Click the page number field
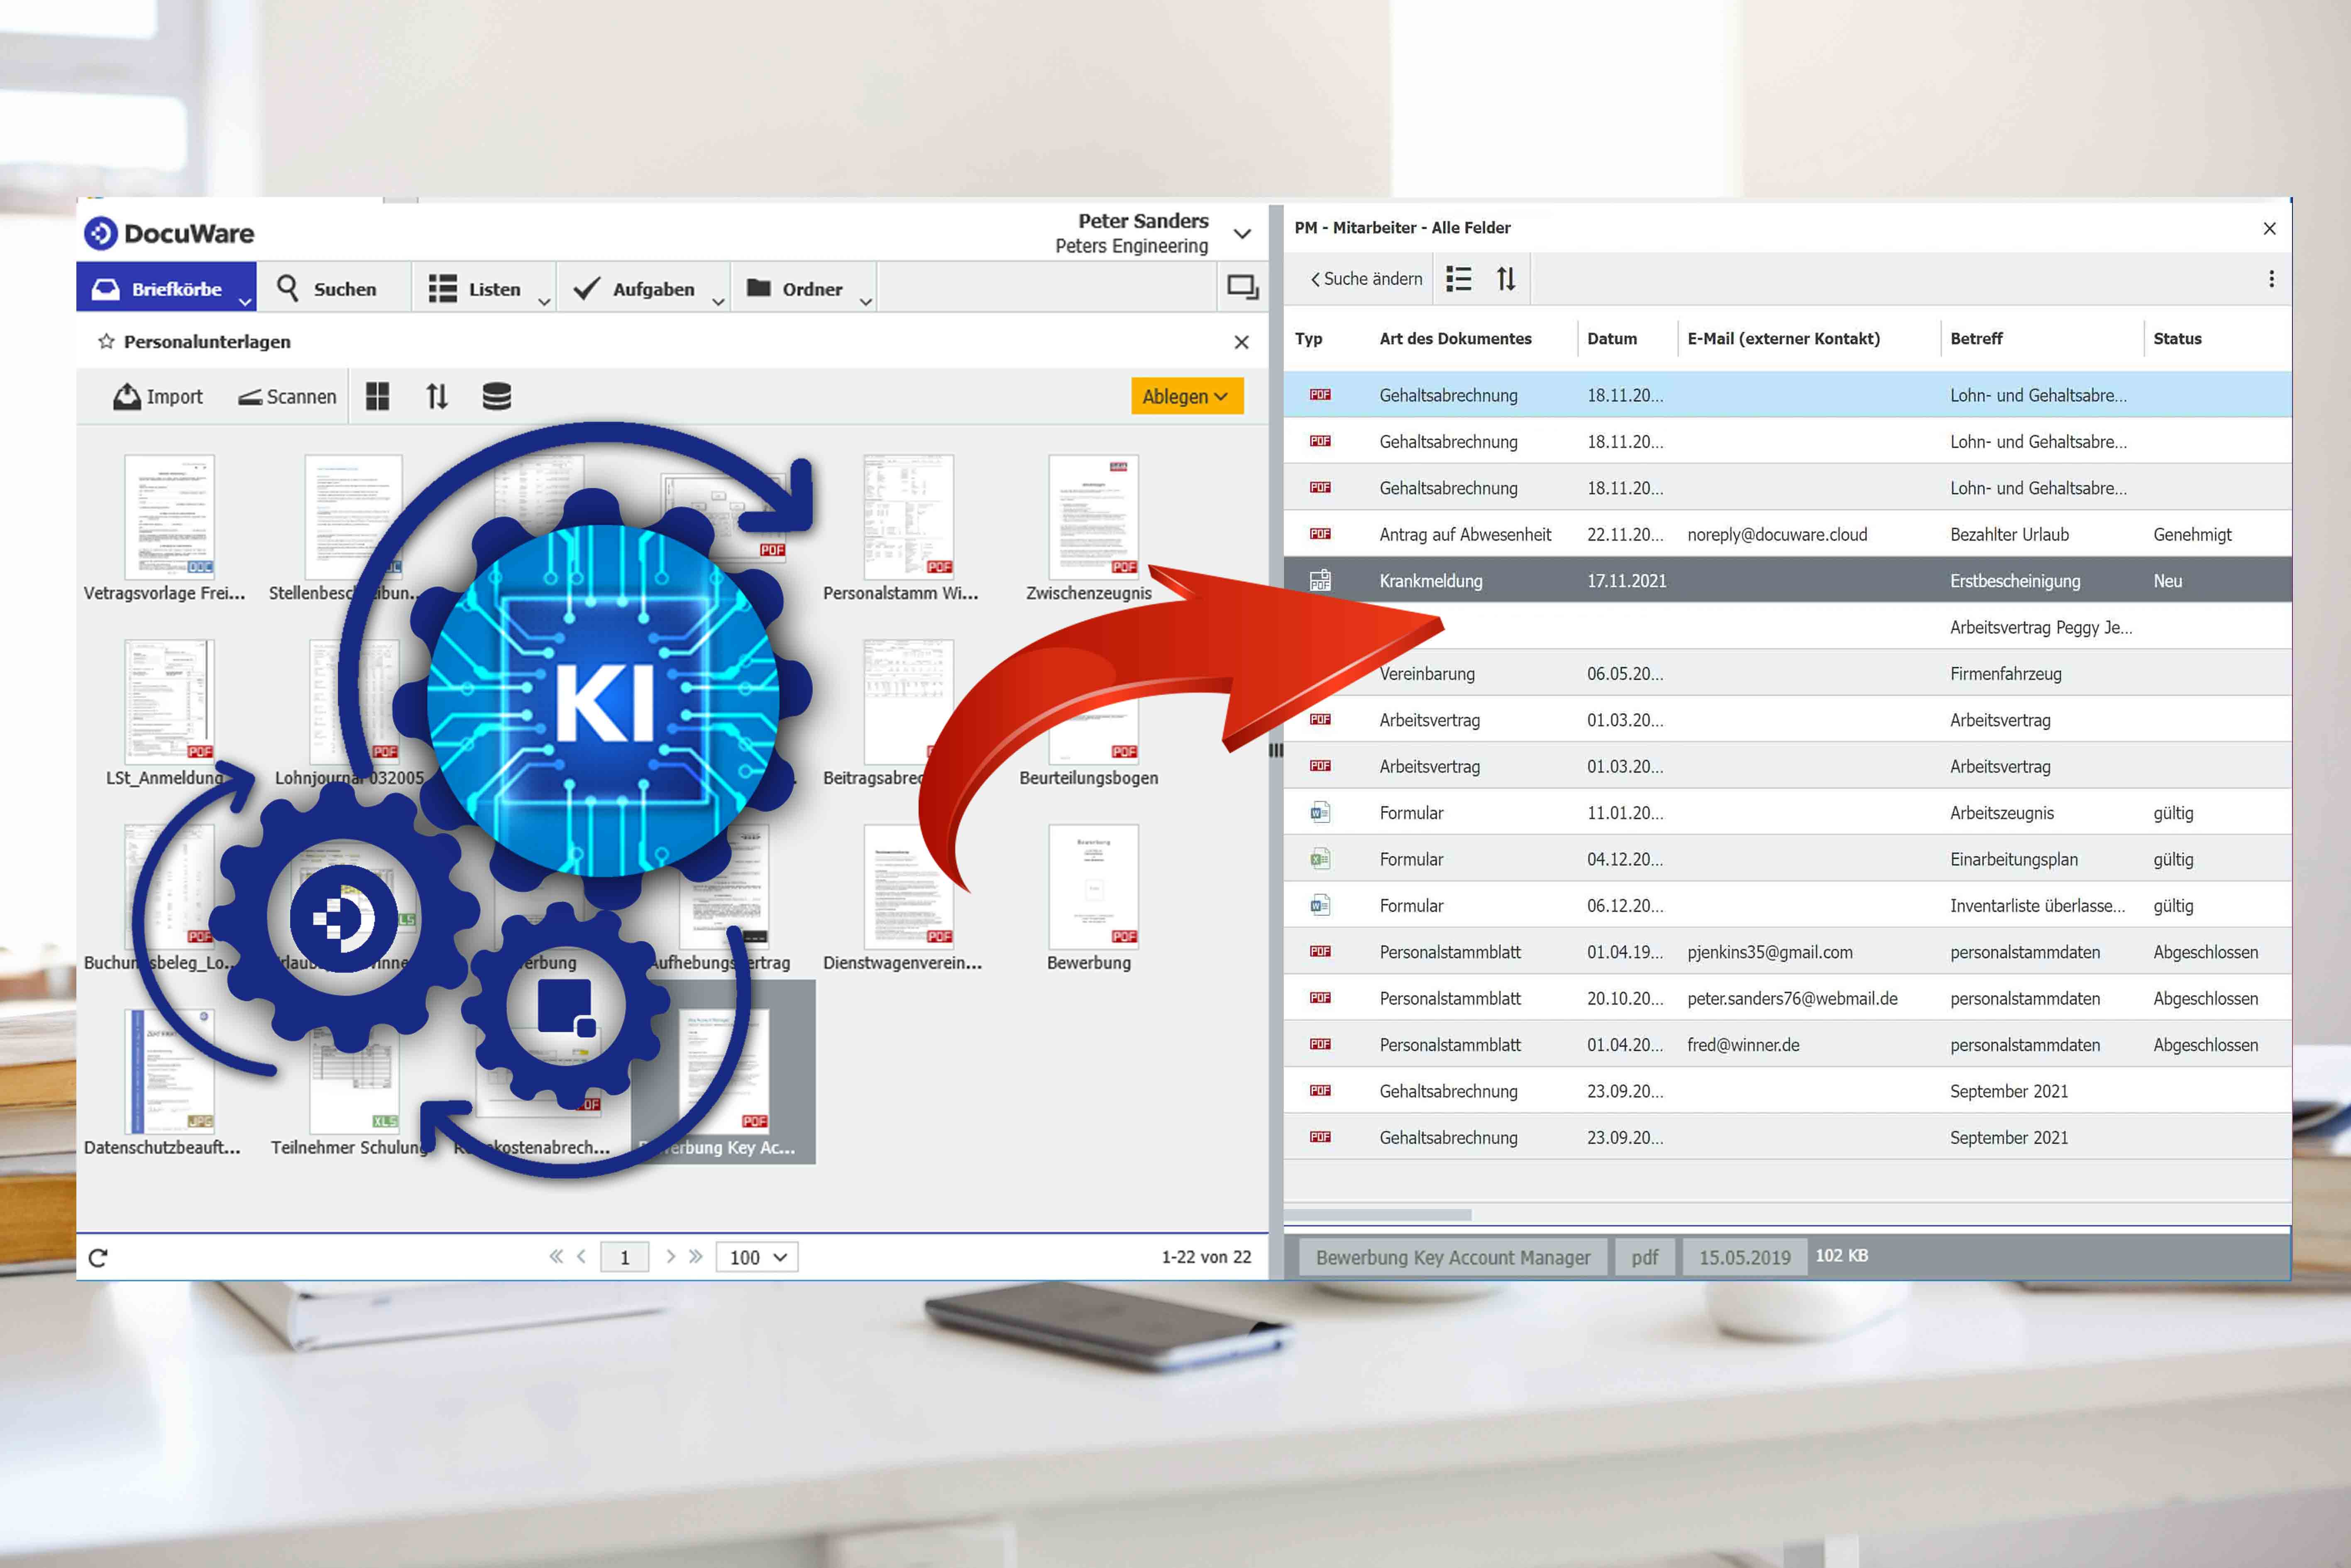 (625, 1257)
